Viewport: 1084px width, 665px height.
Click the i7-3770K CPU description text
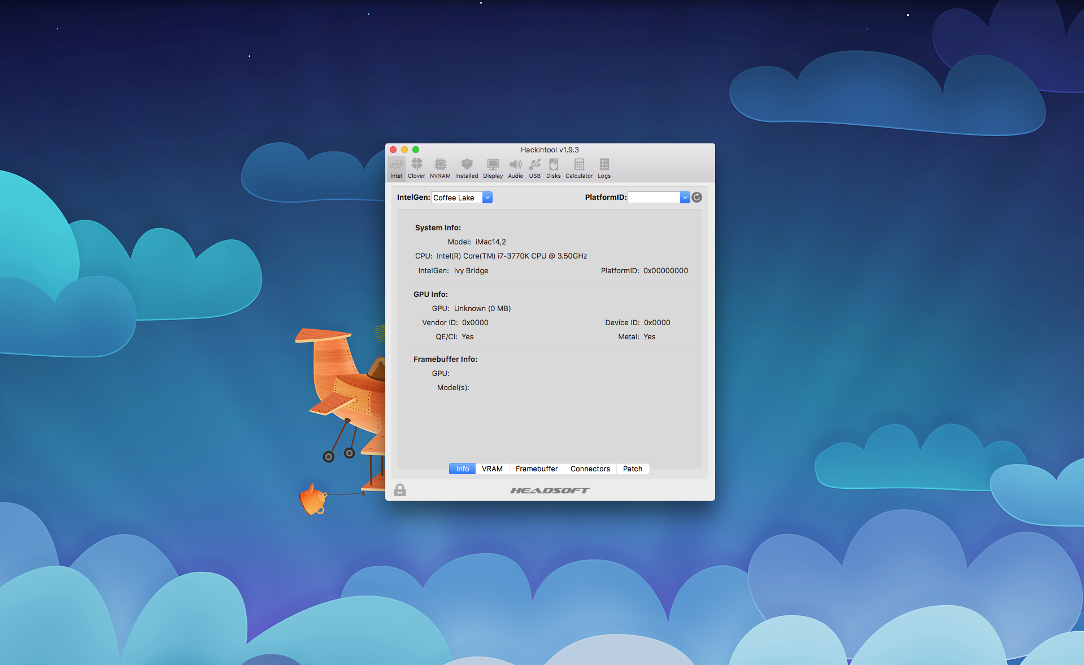click(511, 256)
